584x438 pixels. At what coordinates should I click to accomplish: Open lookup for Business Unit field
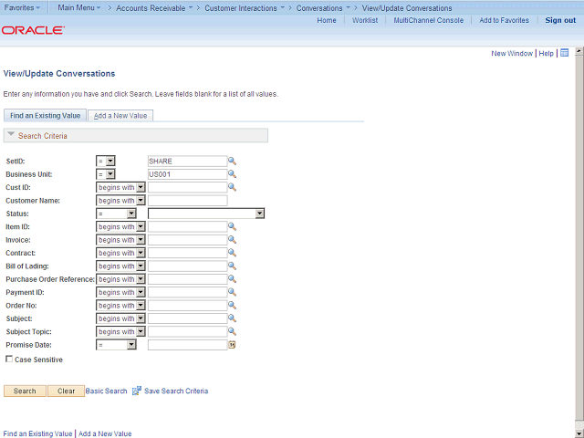pyautogui.click(x=232, y=174)
